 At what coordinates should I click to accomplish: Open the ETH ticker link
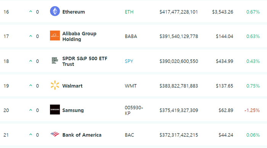click(x=129, y=12)
